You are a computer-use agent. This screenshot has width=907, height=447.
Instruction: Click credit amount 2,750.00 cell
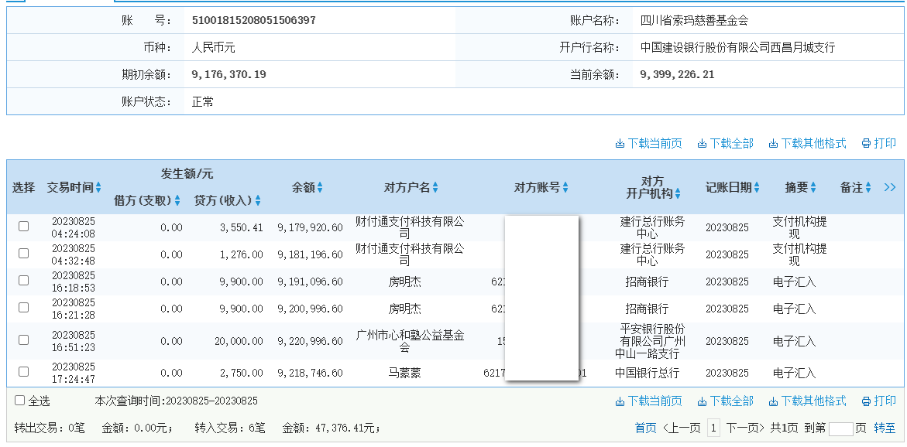pyautogui.click(x=241, y=373)
